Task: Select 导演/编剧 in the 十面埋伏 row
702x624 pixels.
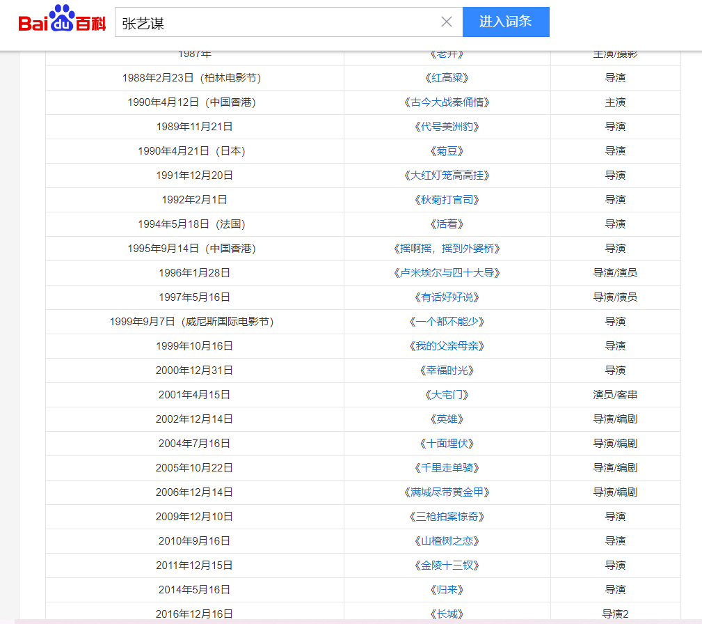Action: click(615, 444)
